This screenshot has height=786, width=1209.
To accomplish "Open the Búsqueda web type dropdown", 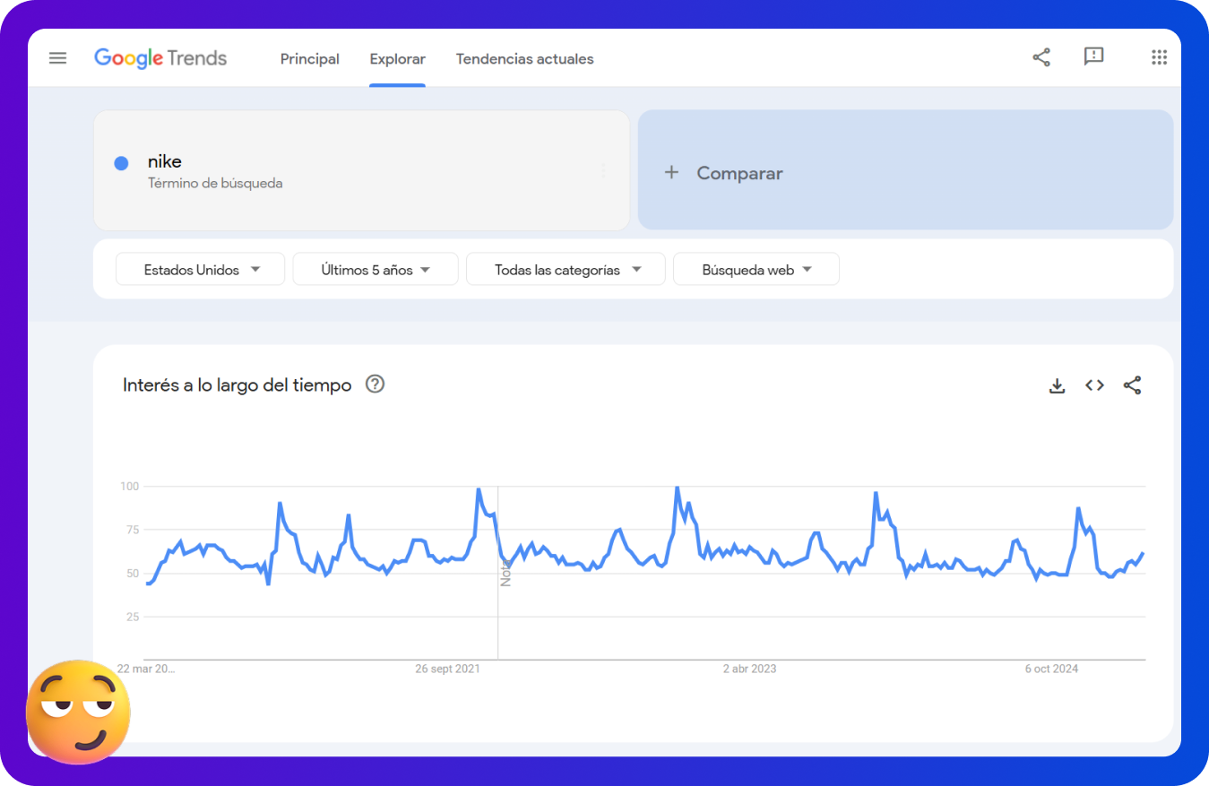I will pos(756,269).
